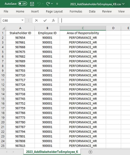The image size is (130, 155).
Task: Click the Redo arrow icon
Action: pyautogui.click(x=48, y=4)
